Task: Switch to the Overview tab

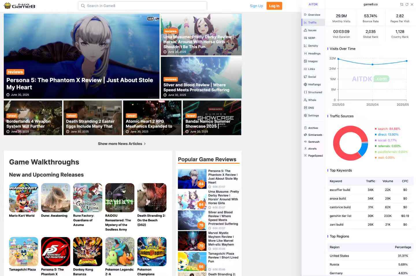Action: pos(313,15)
